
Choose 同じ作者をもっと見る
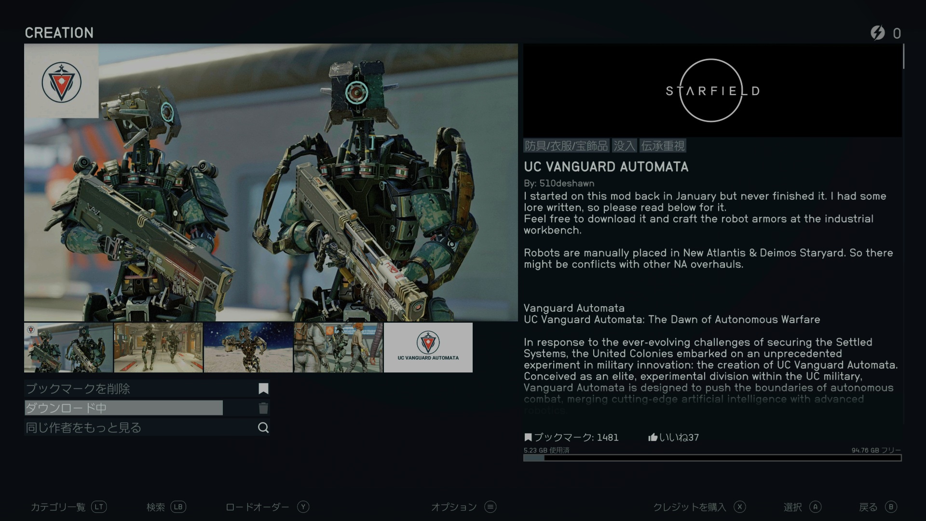click(147, 427)
